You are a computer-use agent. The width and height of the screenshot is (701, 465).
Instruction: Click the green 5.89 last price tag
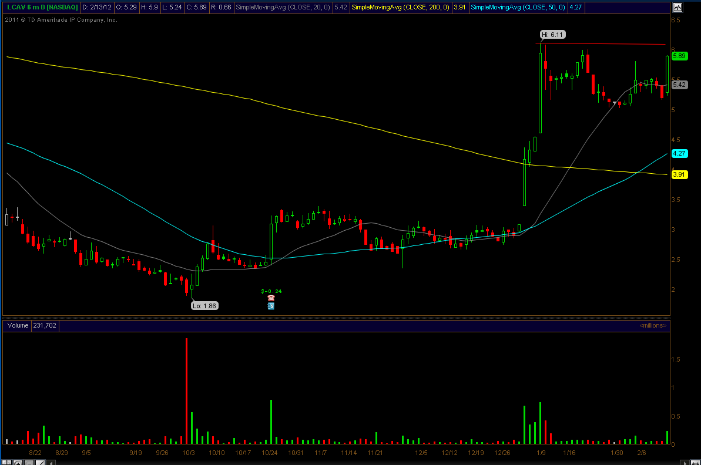pos(679,56)
